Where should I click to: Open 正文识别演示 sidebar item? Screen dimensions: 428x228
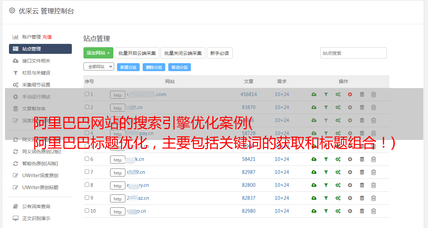[x=36, y=218]
